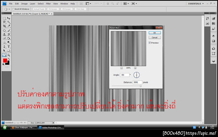Select the Zoom tool in the toolbox

(9, 55)
